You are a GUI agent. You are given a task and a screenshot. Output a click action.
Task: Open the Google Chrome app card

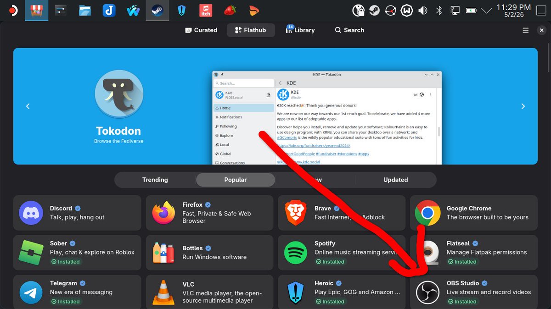click(x=473, y=213)
